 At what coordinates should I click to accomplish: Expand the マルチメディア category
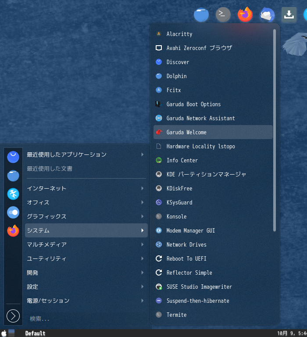86,244
